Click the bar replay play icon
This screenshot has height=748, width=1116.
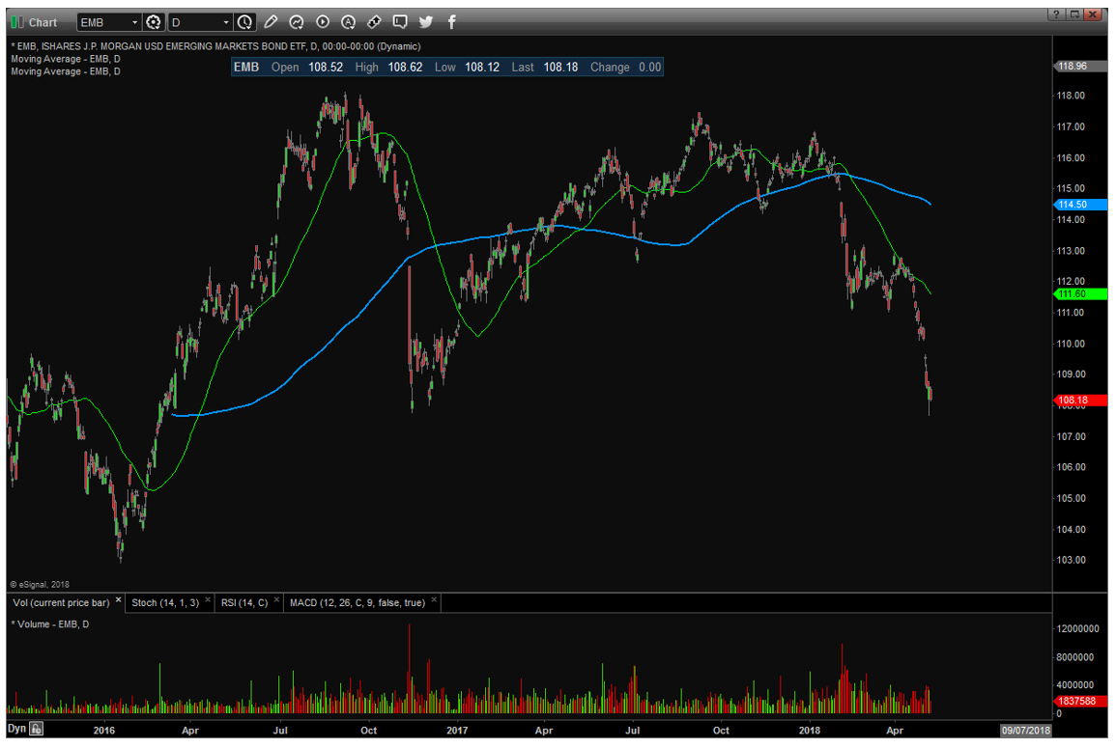[x=323, y=22]
